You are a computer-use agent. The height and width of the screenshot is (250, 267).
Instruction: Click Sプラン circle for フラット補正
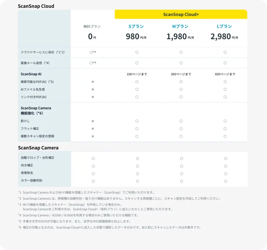(x=137, y=129)
